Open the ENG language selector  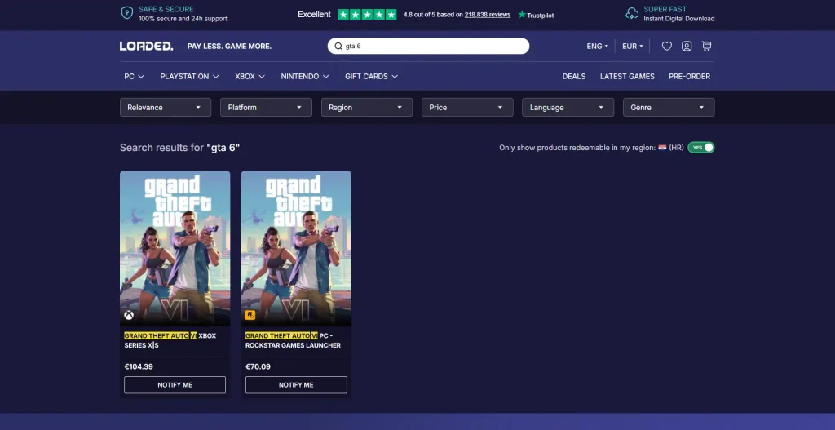[x=598, y=47]
